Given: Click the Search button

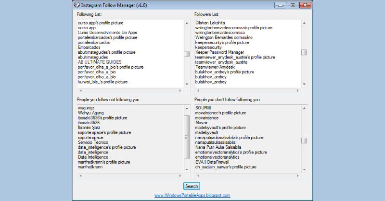Looking at the screenshot, I should coord(192,186).
